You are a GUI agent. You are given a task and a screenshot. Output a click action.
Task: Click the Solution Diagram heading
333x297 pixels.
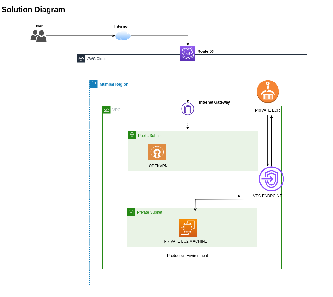pyautogui.click(x=33, y=10)
